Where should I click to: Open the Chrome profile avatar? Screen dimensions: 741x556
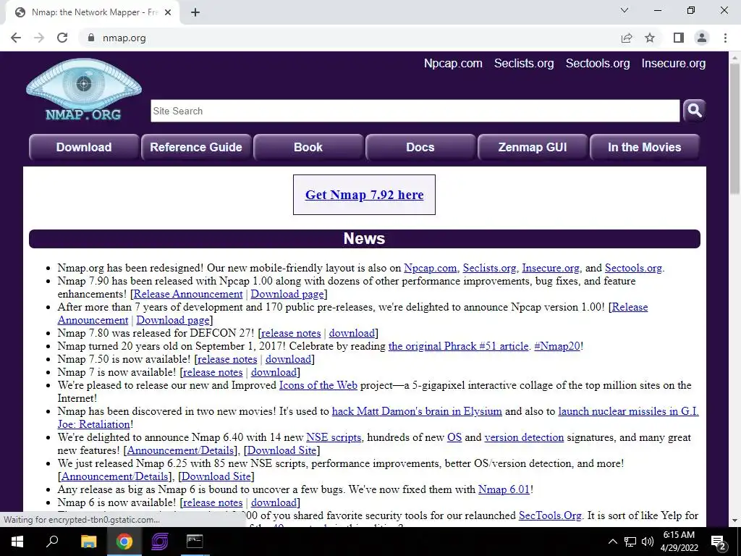(x=702, y=38)
